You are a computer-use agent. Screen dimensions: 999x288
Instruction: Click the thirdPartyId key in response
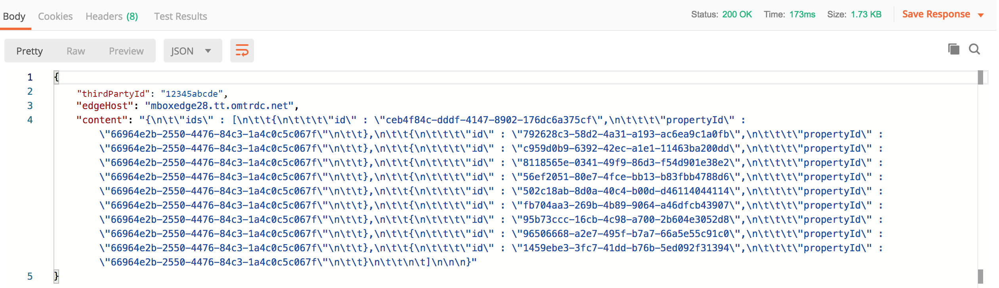point(113,94)
